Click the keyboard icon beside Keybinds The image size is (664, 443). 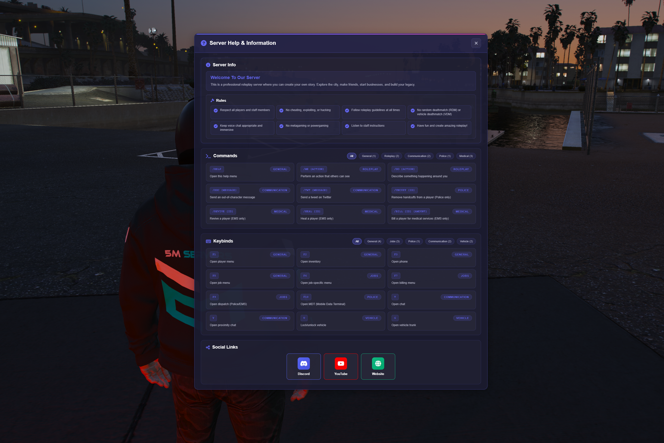click(x=208, y=241)
